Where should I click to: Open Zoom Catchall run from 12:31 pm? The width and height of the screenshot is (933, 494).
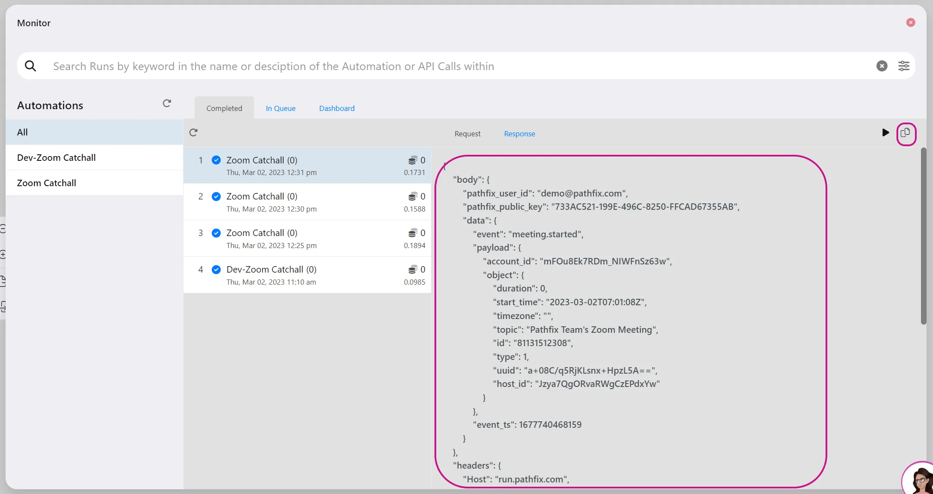coord(307,166)
